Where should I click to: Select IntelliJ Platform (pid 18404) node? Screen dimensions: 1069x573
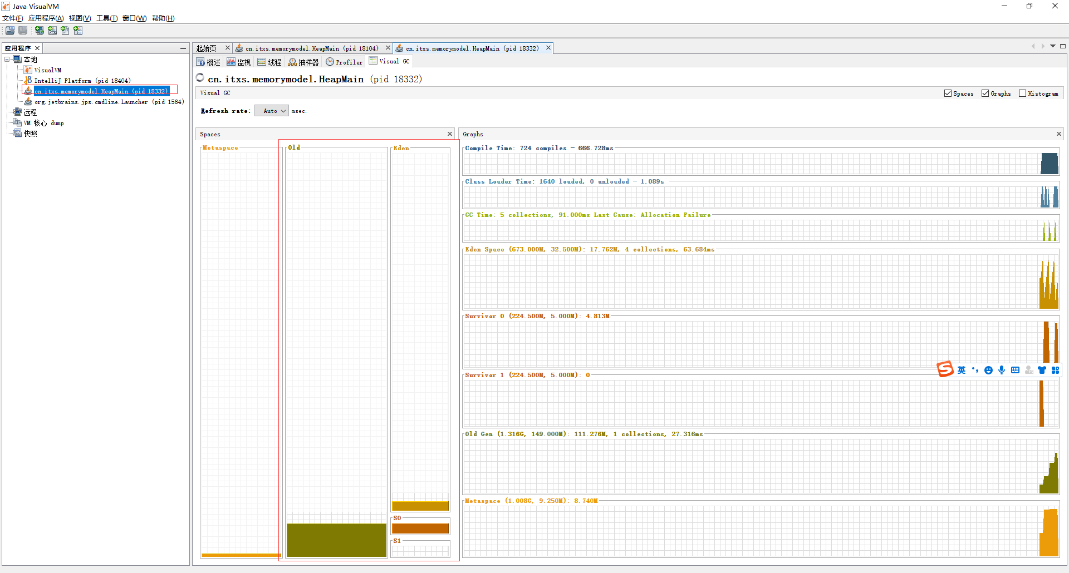click(82, 81)
